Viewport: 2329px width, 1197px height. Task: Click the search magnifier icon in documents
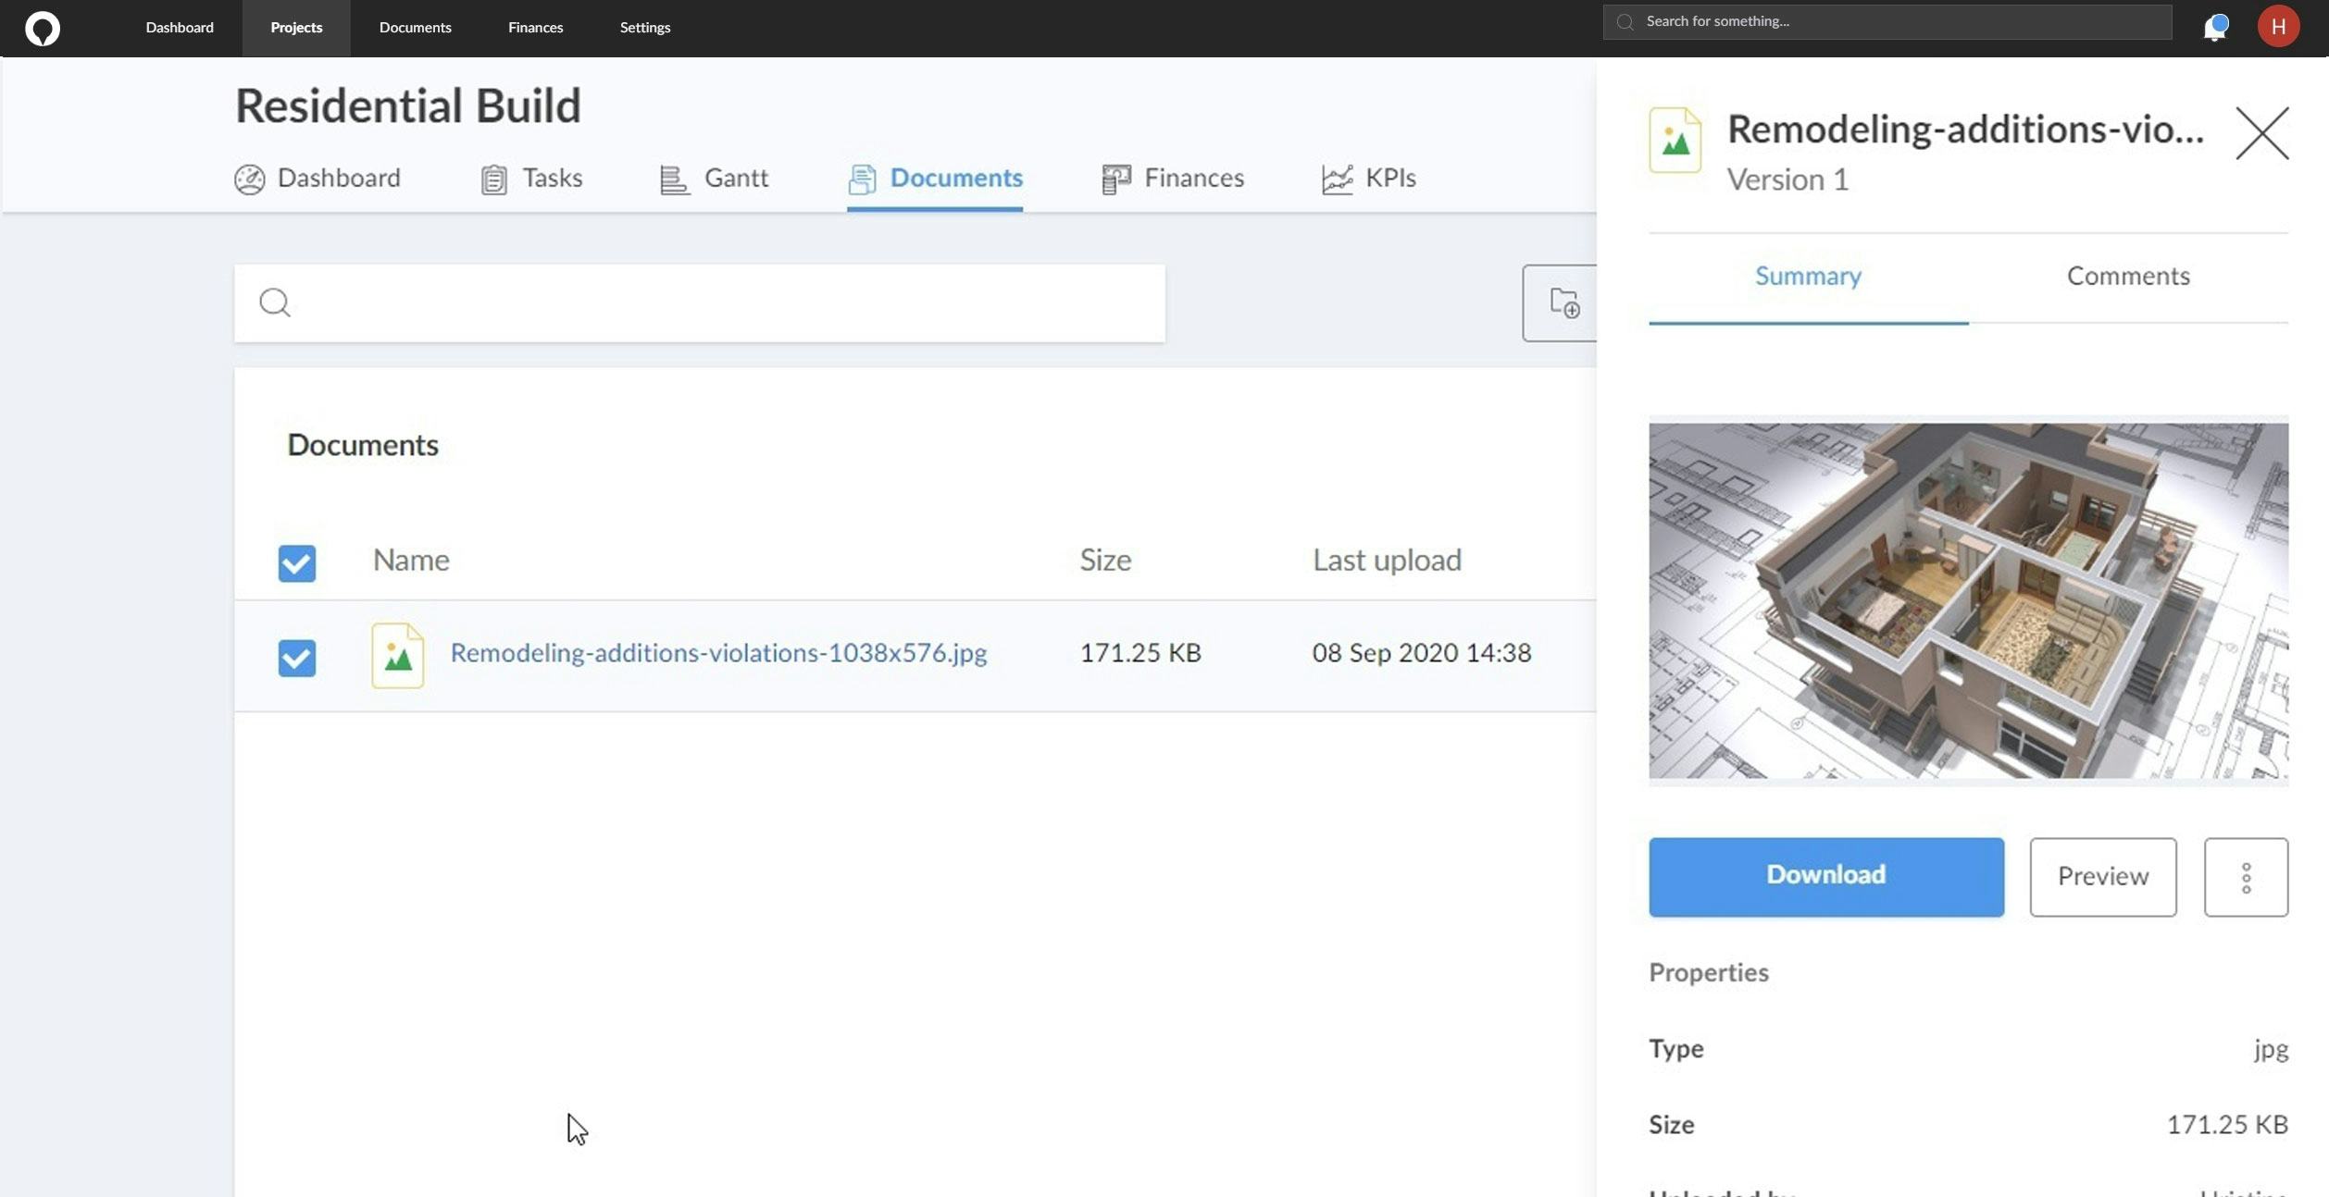(x=275, y=302)
